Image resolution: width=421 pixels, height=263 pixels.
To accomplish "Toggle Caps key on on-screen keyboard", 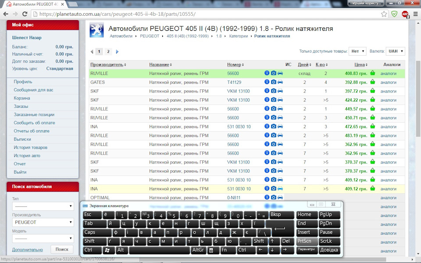I will click(x=97, y=232).
